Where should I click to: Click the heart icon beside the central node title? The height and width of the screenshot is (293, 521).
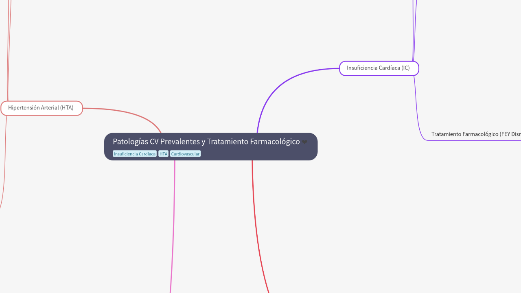click(x=304, y=142)
